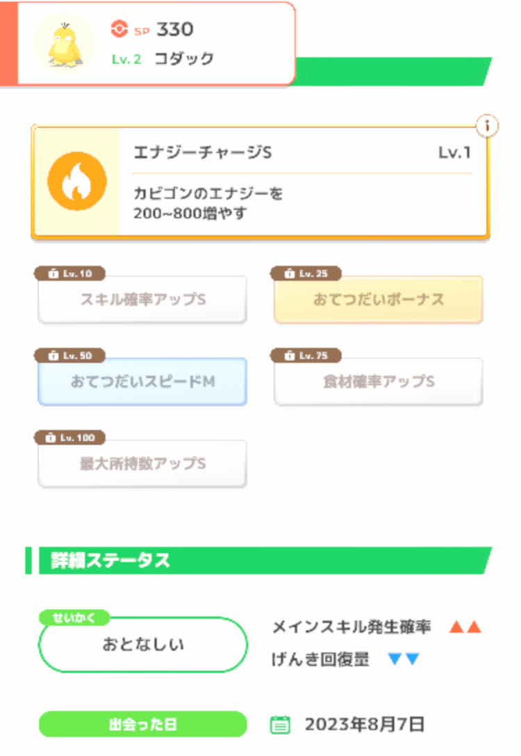Click the Lv. 75 lock badge
This screenshot has height=756, width=521.
(306, 356)
